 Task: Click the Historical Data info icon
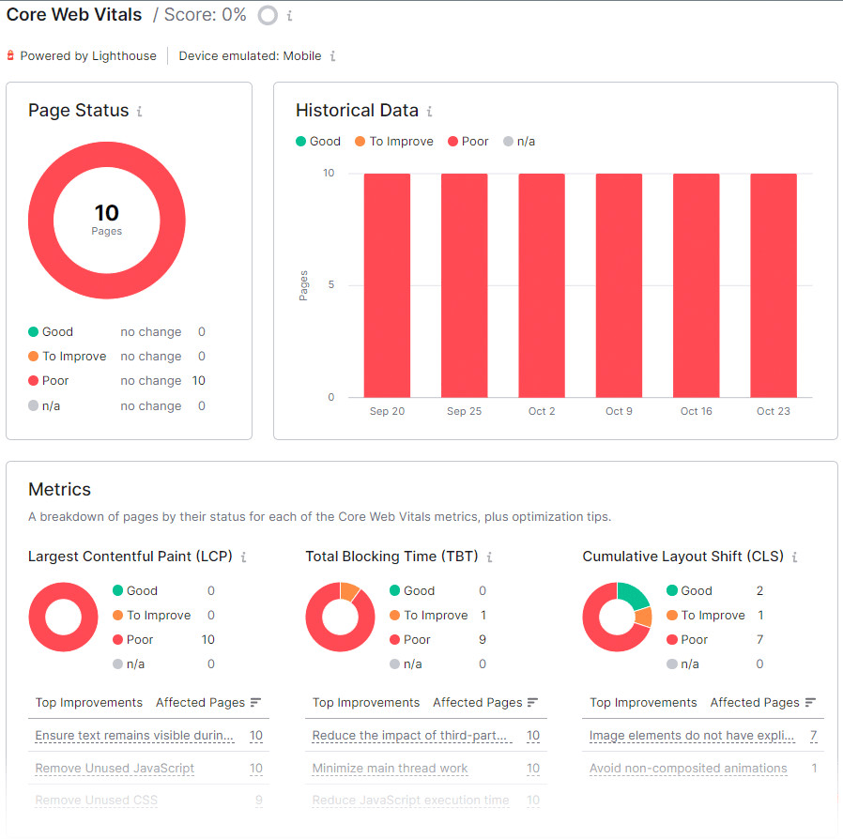click(x=429, y=110)
